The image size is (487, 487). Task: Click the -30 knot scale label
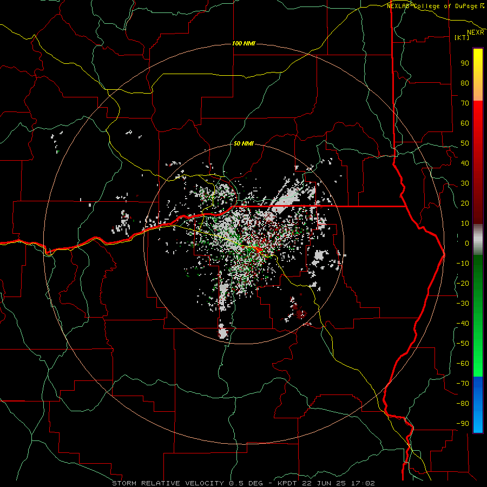[x=463, y=304]
